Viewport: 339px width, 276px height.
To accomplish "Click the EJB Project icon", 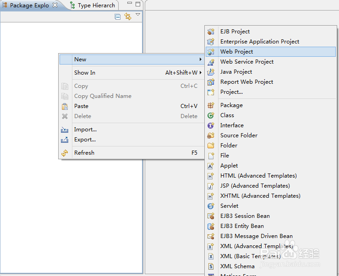I will (x=211, y=32).
